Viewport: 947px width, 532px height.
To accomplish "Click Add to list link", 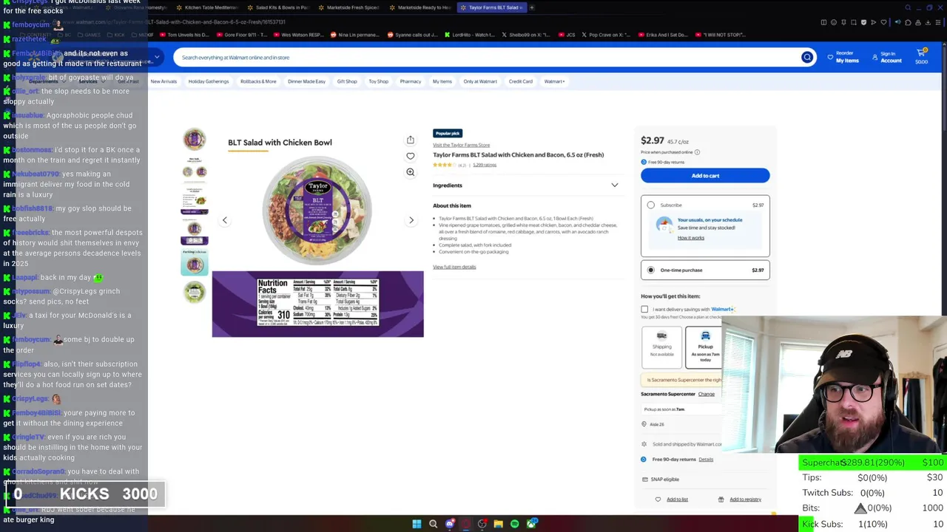I will [677, 499].
